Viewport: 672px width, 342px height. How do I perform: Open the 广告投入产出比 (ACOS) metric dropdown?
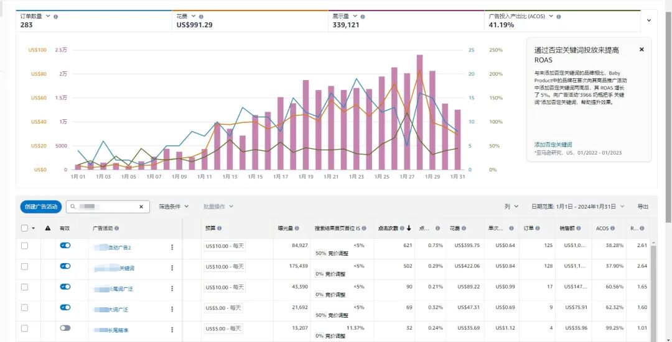click(551, 16)
